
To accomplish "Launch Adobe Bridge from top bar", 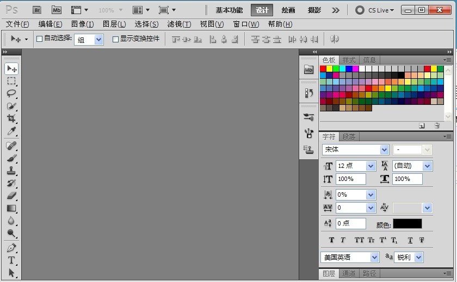I will [x=37, y=10].
